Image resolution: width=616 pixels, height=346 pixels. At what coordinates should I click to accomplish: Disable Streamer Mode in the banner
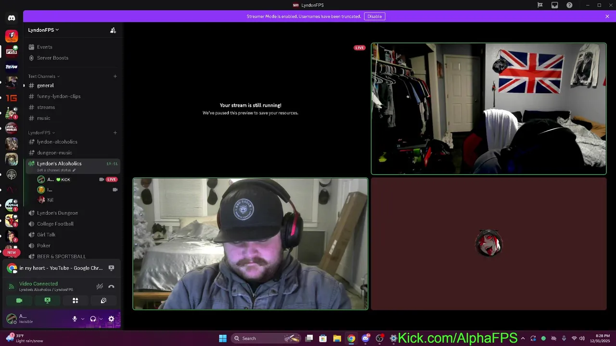[x=374, y=16]
